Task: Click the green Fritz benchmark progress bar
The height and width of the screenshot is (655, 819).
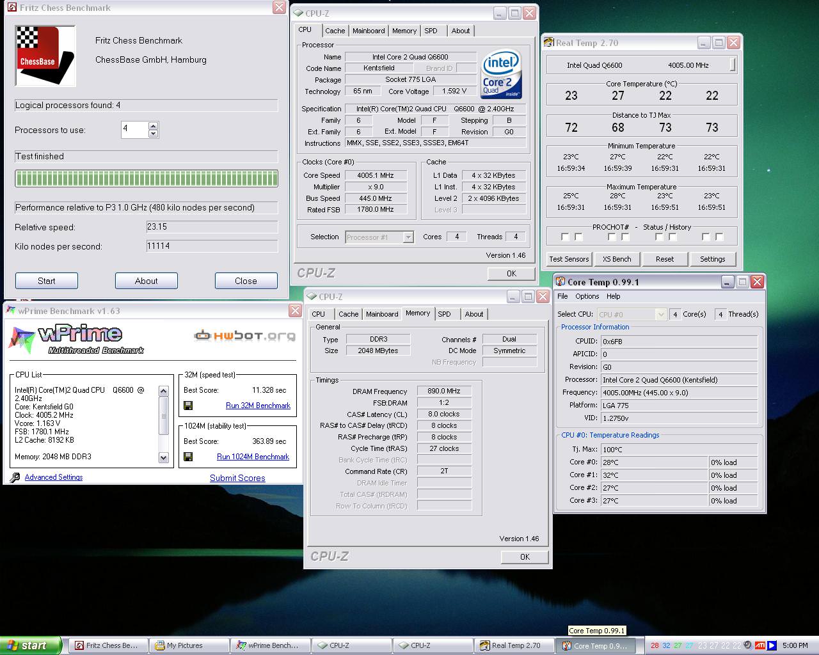Action: pos(147,178)
